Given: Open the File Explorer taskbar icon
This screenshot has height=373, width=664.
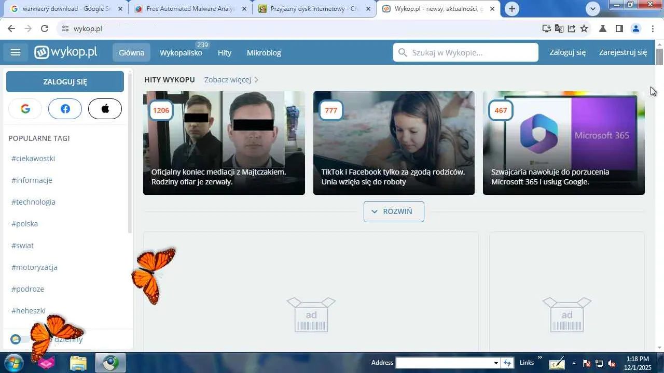Looking at the screenshot, I should pos(78,363).
